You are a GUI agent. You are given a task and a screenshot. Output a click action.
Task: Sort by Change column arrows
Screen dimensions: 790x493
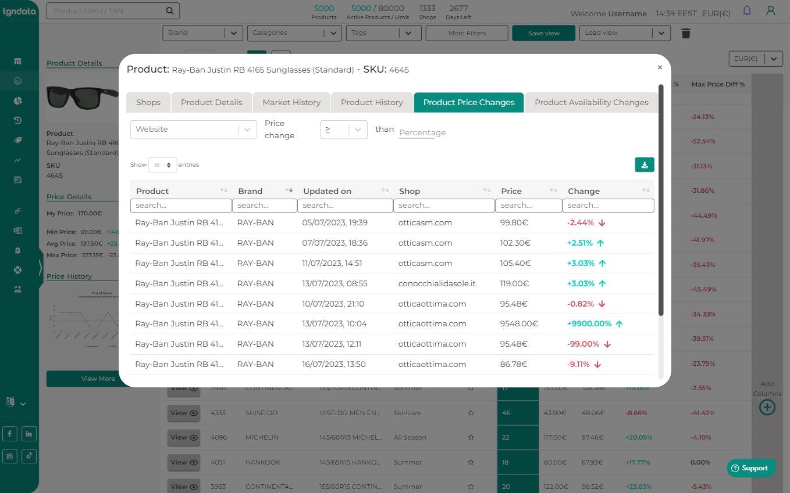coord(646,190)
